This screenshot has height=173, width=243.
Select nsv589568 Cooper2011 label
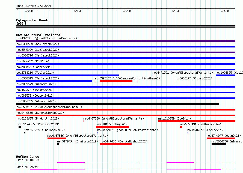pos(34,67)
